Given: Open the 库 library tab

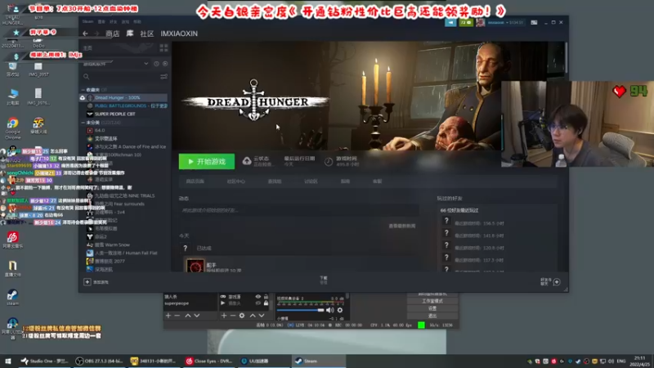Looking at the screenshot, I should click(130, 34).
